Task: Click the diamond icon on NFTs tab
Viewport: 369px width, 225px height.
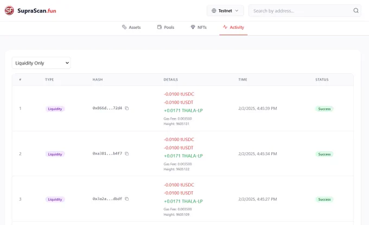Action: pos(193,27)
